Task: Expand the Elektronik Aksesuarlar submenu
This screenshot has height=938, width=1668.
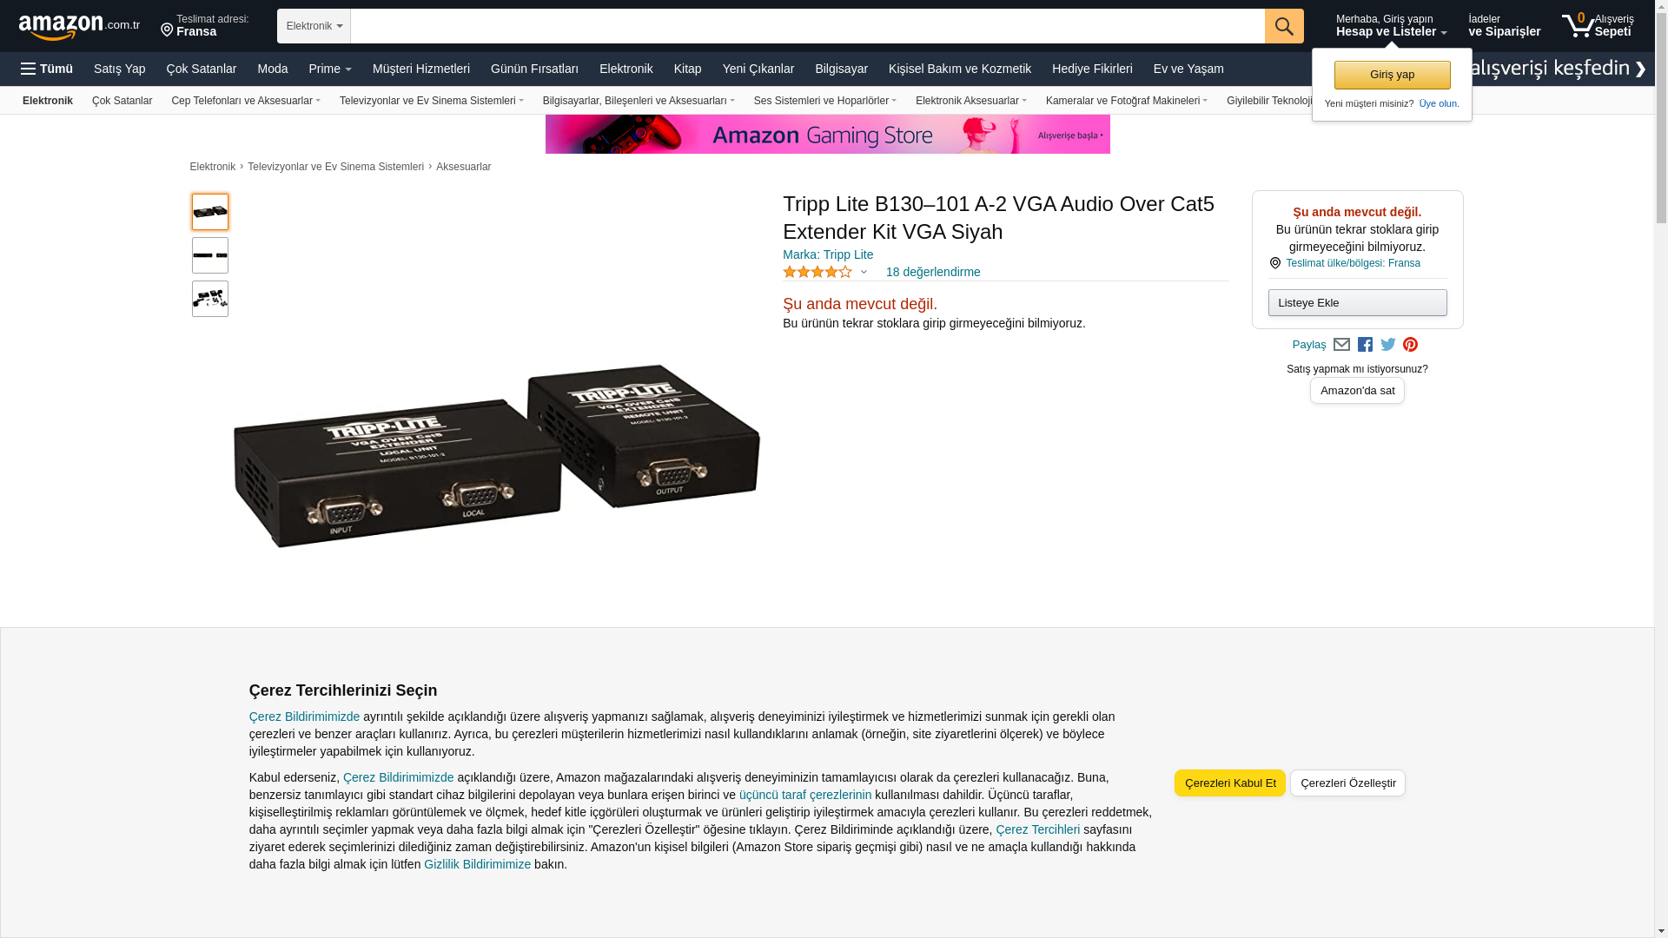Action: click(x=970, y=101)
